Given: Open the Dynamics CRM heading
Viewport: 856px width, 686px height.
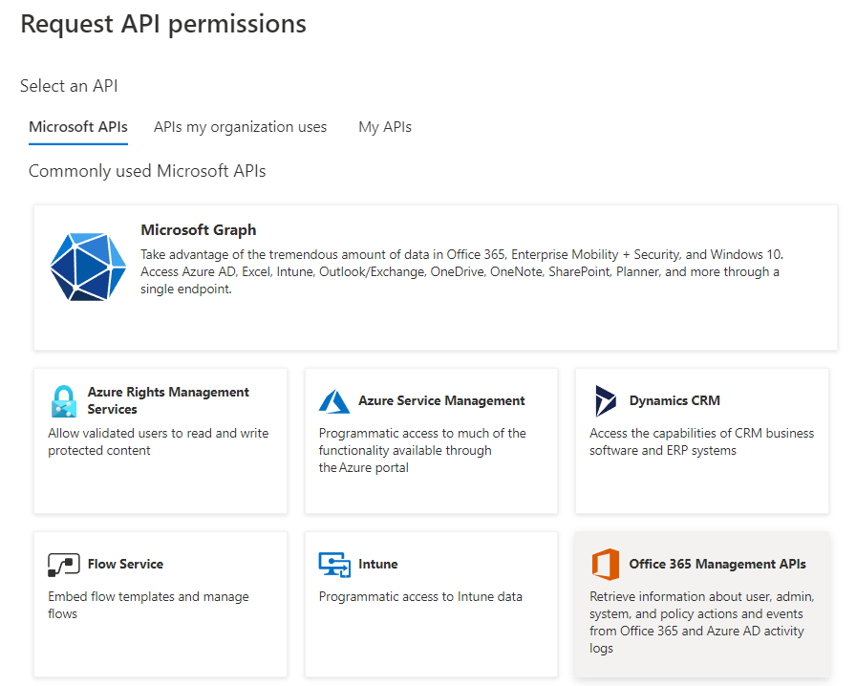Looking at the screenshot, I should click(674, 400).
